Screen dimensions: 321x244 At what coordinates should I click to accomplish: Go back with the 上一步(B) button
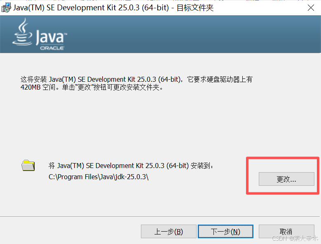tap(169, 232)
